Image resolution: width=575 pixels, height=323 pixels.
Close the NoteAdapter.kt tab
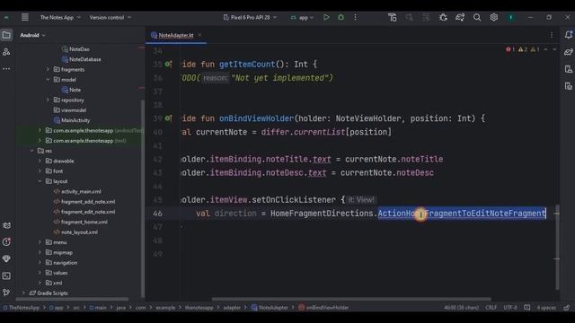199,35
